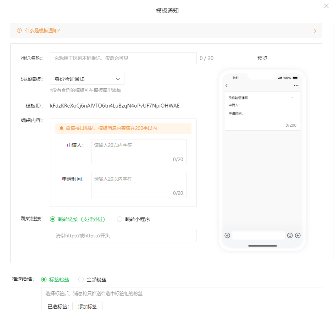Focus the 申请人 text area
The height and width of the screenshot is (319, 334).
tap(139, 152)
